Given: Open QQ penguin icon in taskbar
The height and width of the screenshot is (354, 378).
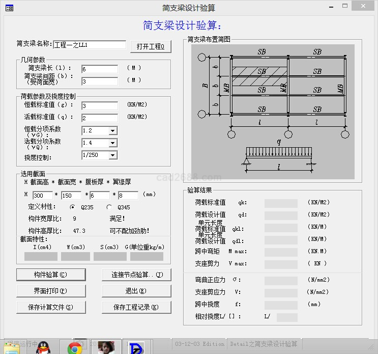Looking at the screenshot, I should tap(43, 347).
